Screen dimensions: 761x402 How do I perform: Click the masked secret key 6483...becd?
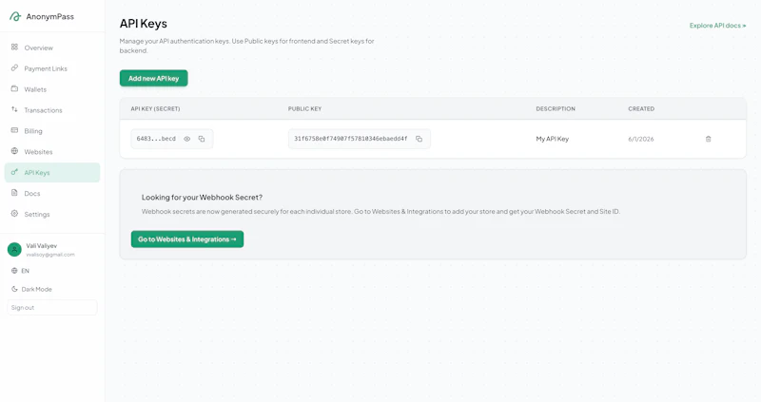tap(156, 139)
